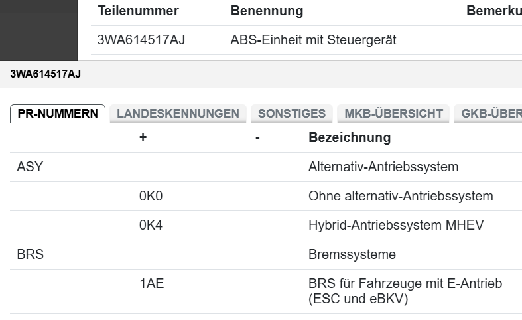
Task: Switch to the LANDESKENNUNGEN tab
Action: click(178, 114)
